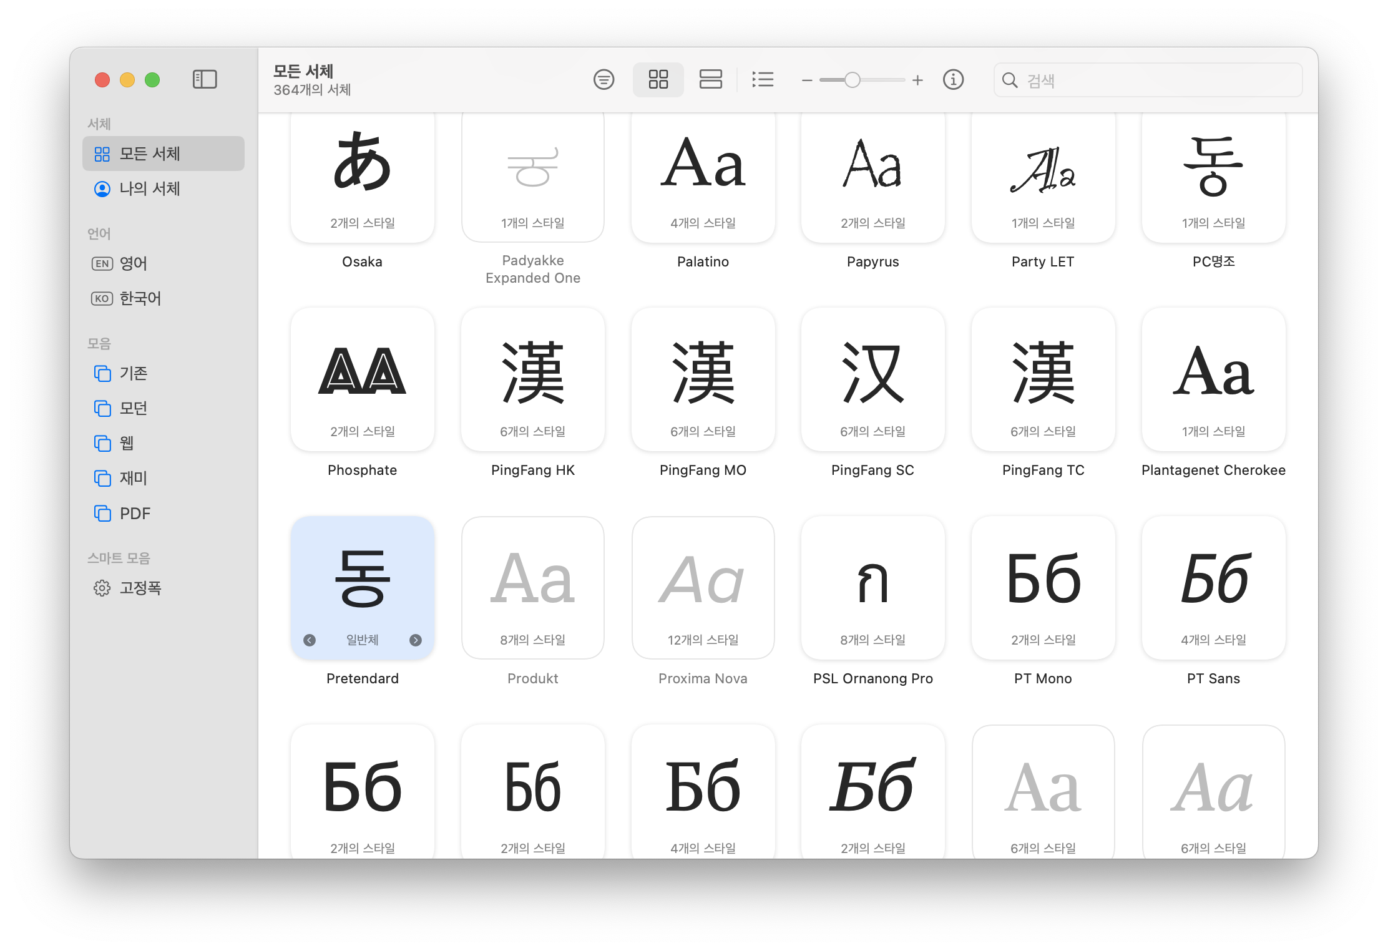Viewport: 1388px width, 951px height.
Task: Click the gear icon beside 고정폭
Action: (x=102, y=588)
